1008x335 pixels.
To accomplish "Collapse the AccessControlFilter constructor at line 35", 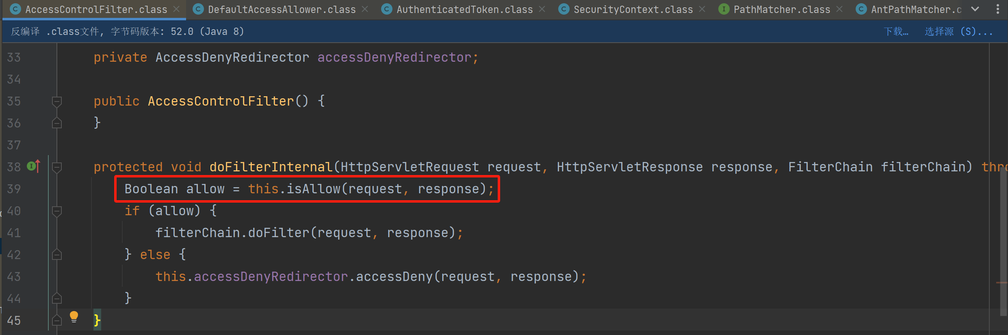I will [x=57, y=101].
